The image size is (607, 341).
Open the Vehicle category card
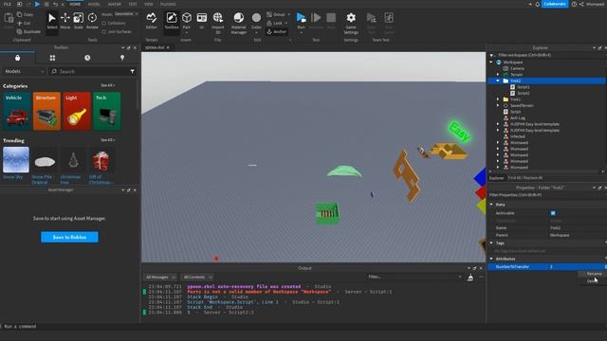click(16, 111)
